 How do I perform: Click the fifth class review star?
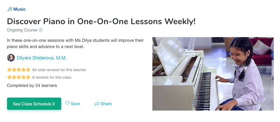coord(28,77)
